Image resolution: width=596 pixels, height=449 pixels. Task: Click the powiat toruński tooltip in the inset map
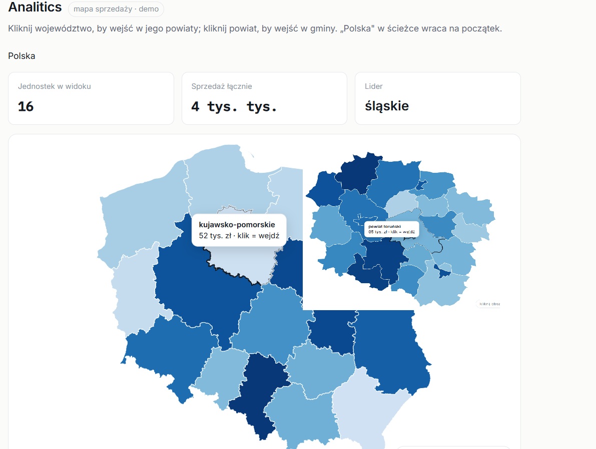[391, 229]
